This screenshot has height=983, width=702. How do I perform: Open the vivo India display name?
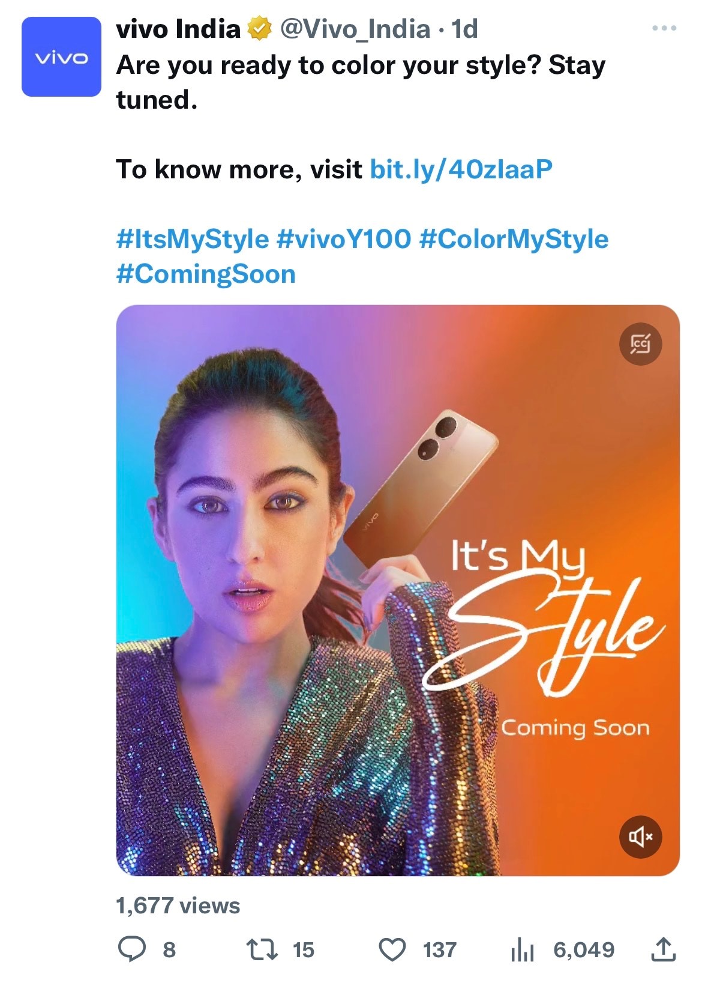click(178, 29)
